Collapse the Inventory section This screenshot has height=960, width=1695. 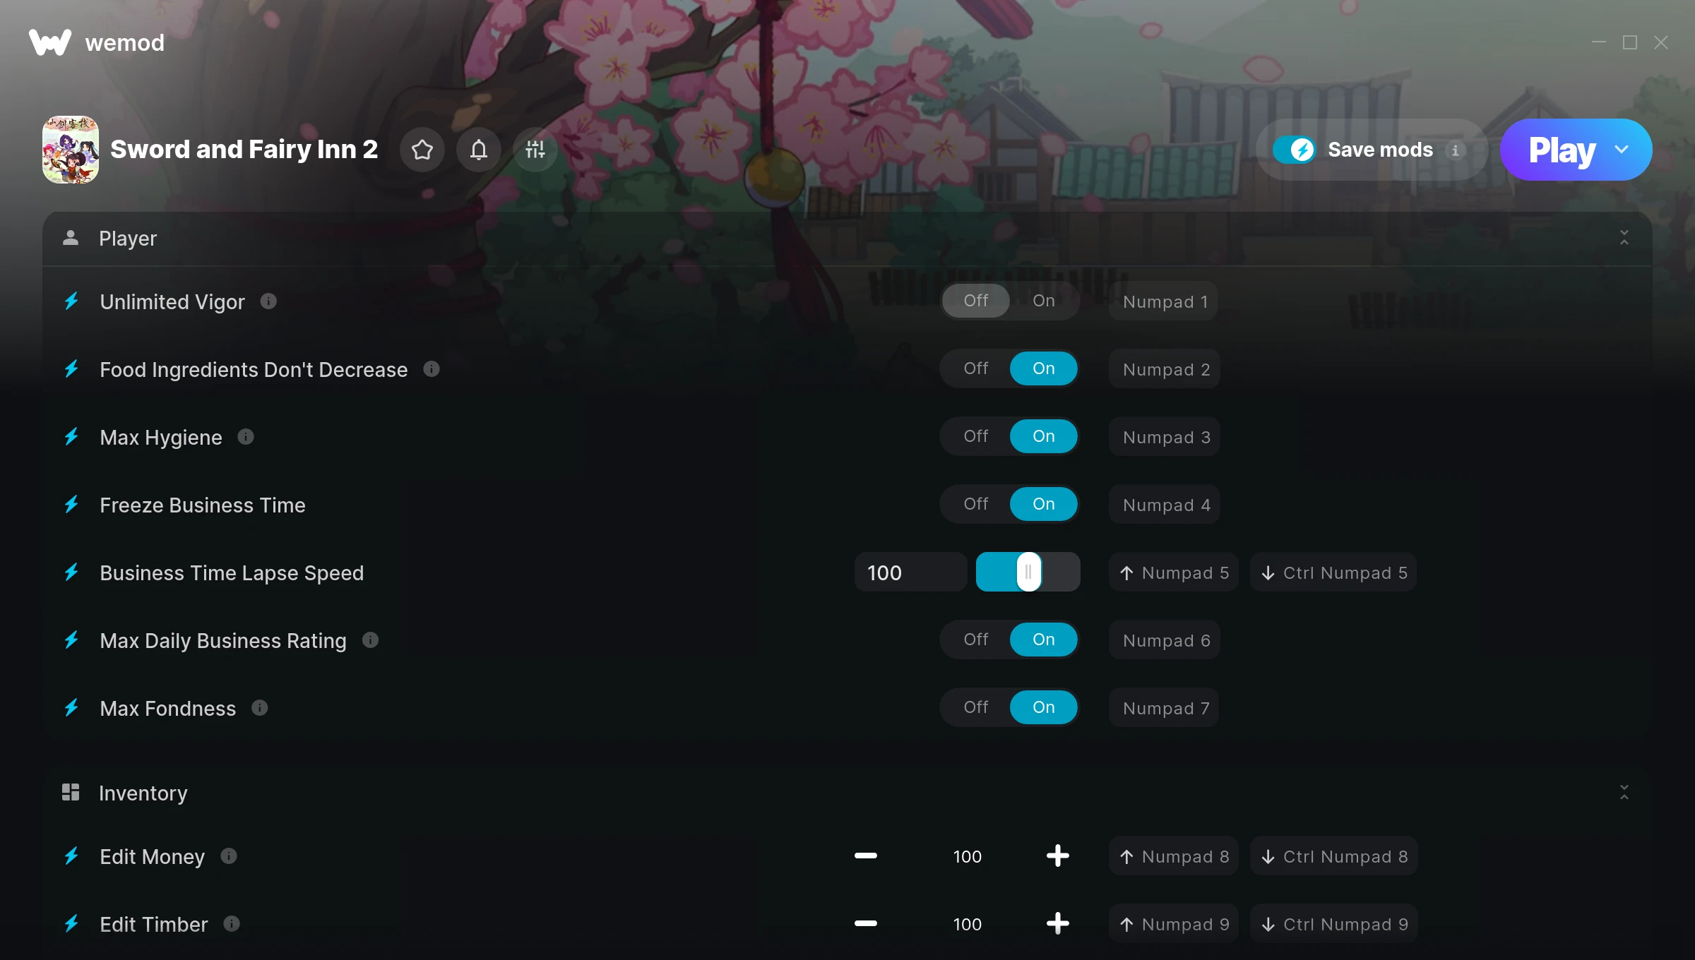1624,793
